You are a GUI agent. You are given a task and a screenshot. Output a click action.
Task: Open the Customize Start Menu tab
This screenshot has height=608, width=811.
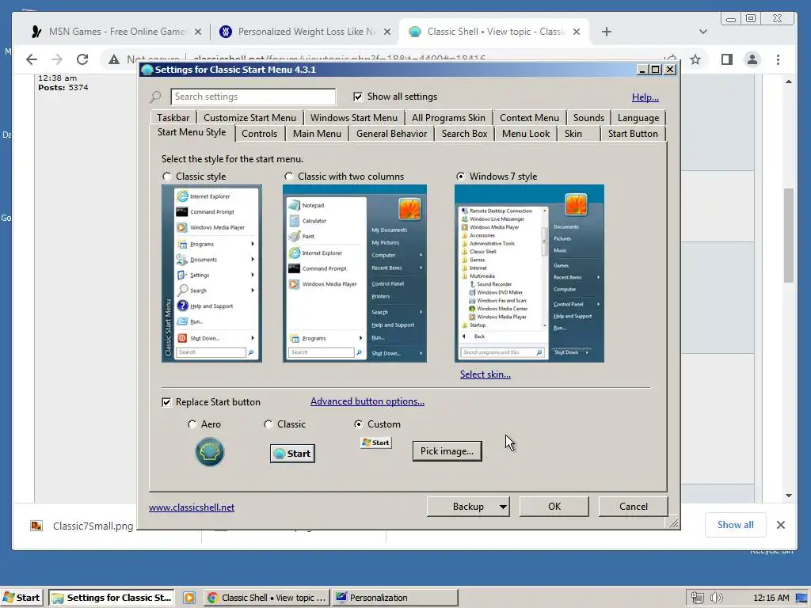tap(249, 118)
